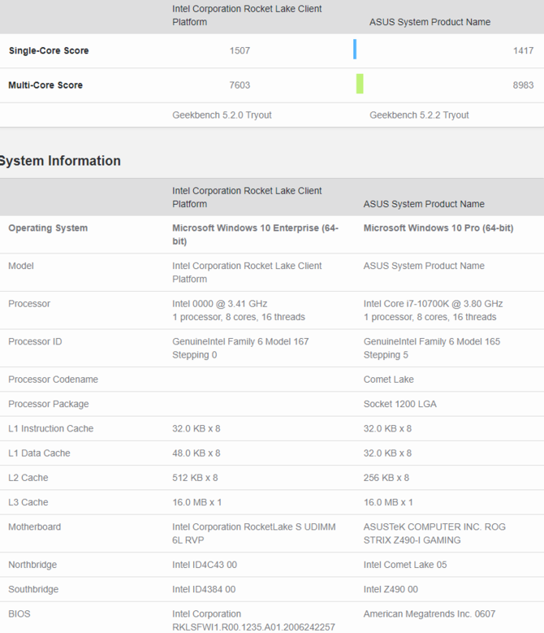The width and height of the screenshot is (544, 633).
Task: Select the L1 Instruction Cache row label
Action: click(51, 429)
